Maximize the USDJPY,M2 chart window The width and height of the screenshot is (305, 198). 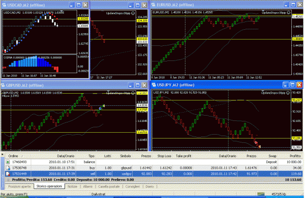point(292,85)
